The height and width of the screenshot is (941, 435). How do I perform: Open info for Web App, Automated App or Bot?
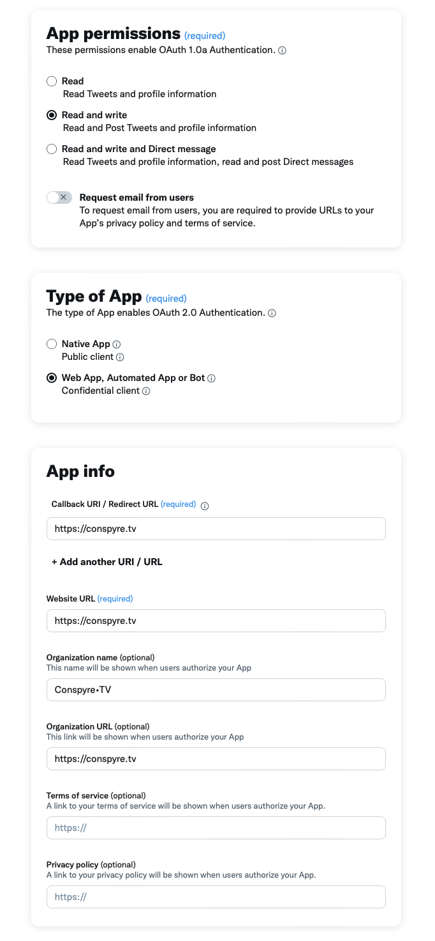210,378
